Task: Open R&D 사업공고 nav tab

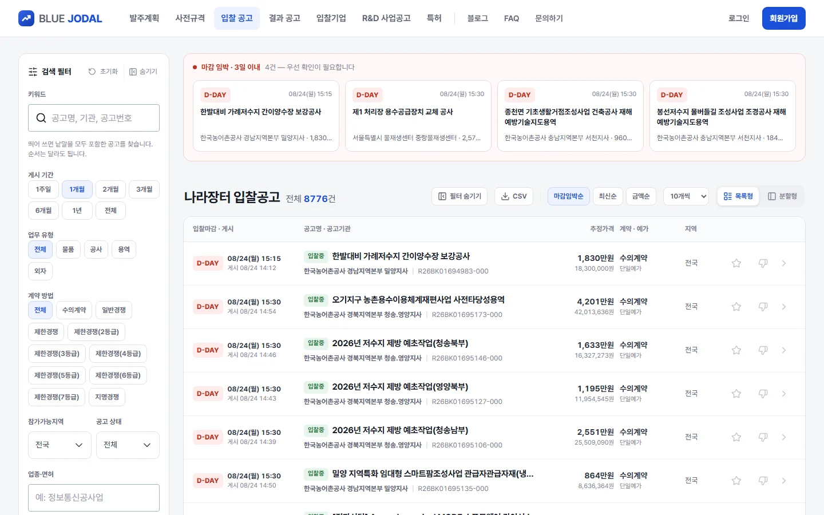Action: coord(386,18)
